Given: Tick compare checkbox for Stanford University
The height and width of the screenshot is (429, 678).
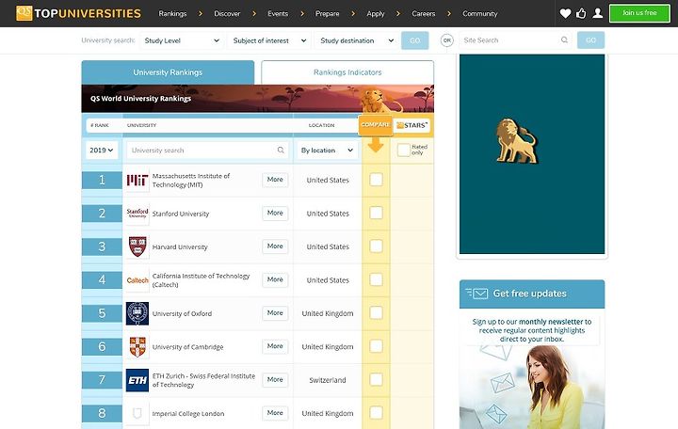Looking at the screenshot, I should click(x=376, y=213).
